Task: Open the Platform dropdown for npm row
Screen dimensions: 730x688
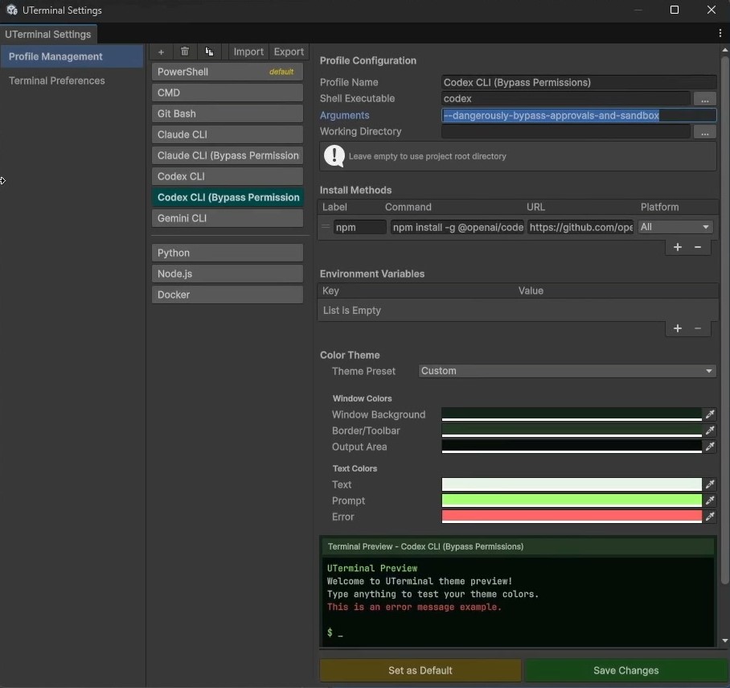Action: [x=675, y=227]
